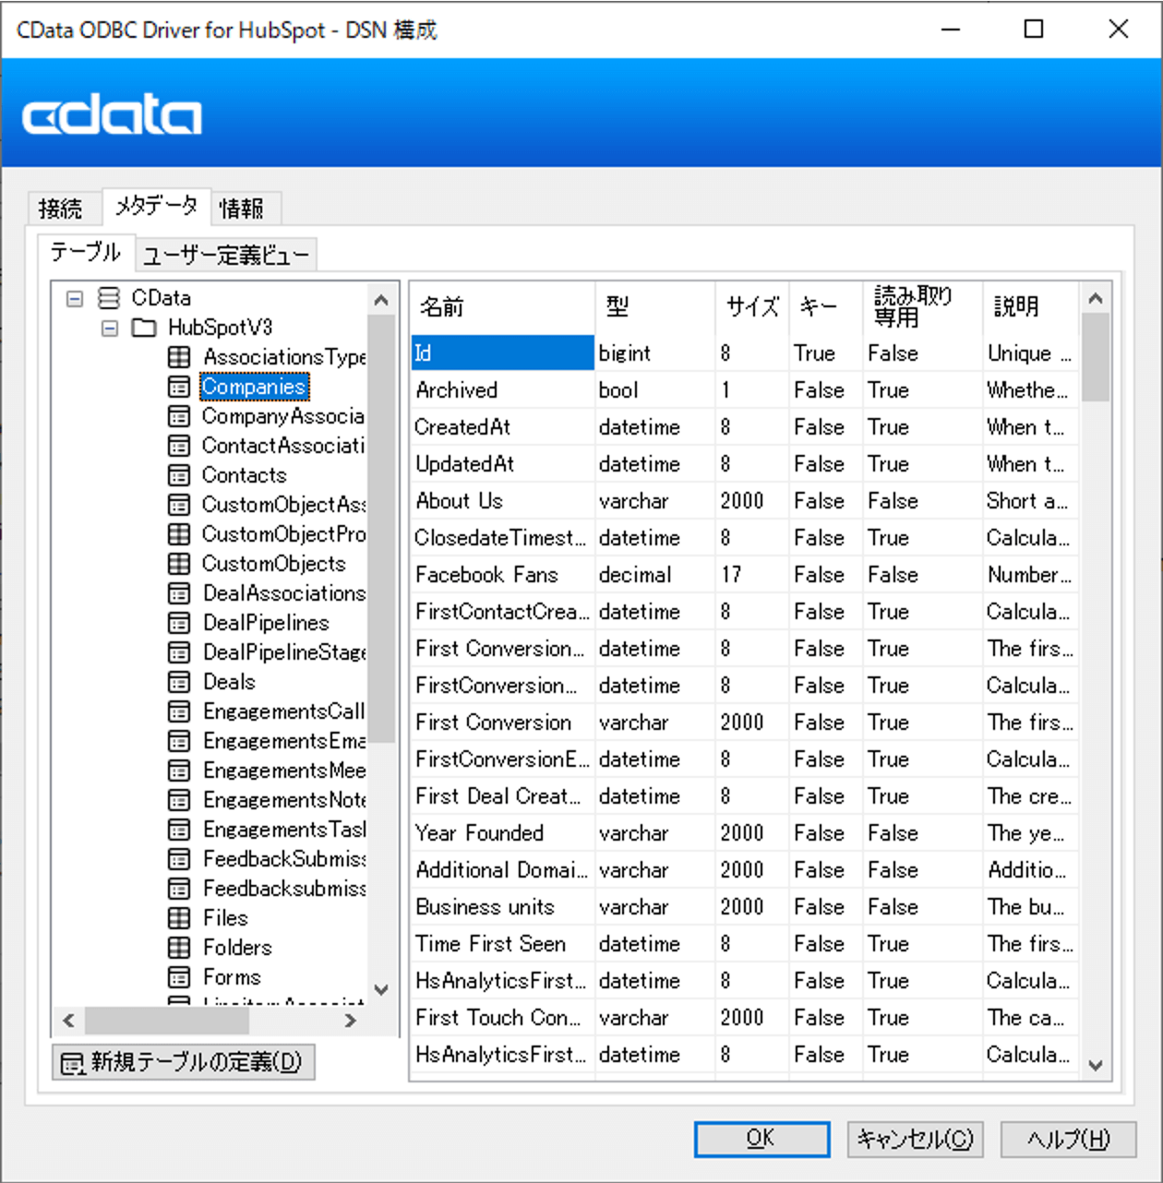This screenshot has width=1163, height=1183.
Task: Click the Files table icon
Action: click(179, 918)
